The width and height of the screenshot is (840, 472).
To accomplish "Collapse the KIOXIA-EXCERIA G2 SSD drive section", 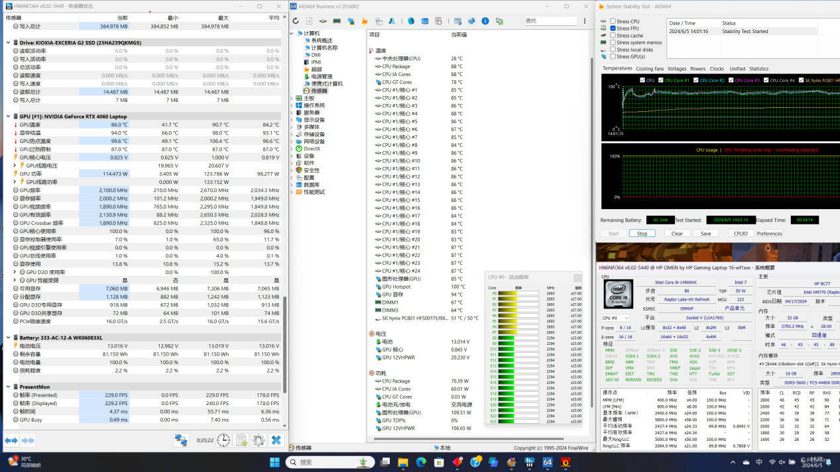I will click(9, 42).
